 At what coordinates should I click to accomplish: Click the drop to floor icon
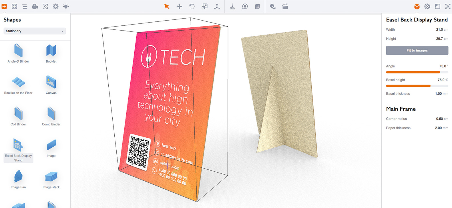pyautogui.click(x=232, y=6)
